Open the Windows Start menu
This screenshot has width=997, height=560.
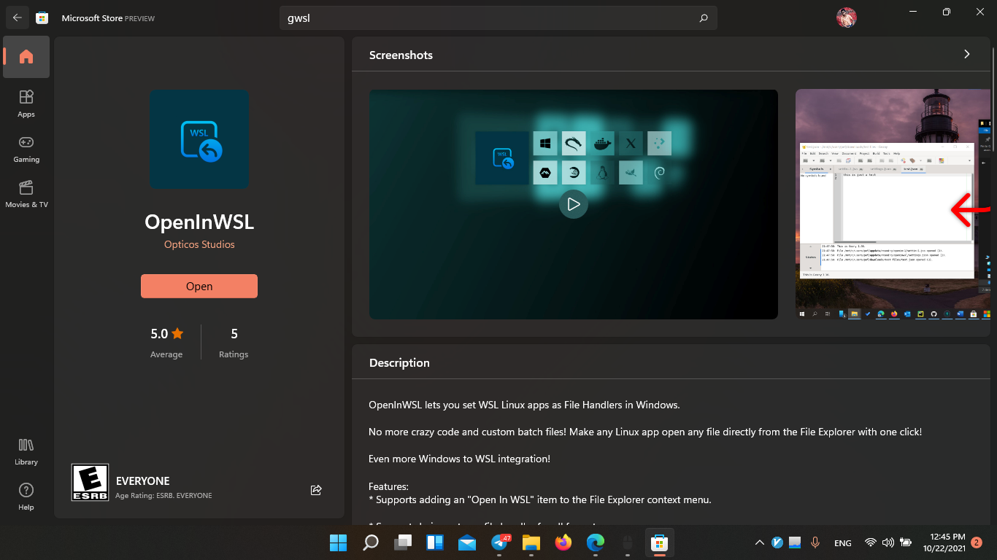(339, 542)
